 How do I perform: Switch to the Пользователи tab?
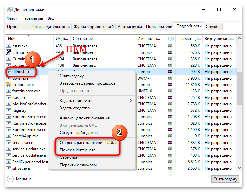pos(159,27)
